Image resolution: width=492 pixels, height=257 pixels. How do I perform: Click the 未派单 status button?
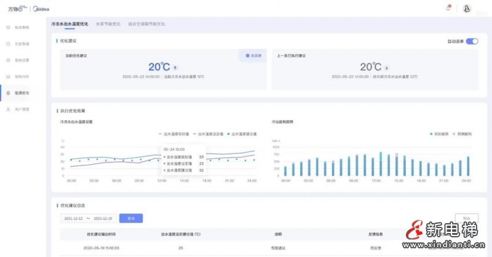(252, 56)
